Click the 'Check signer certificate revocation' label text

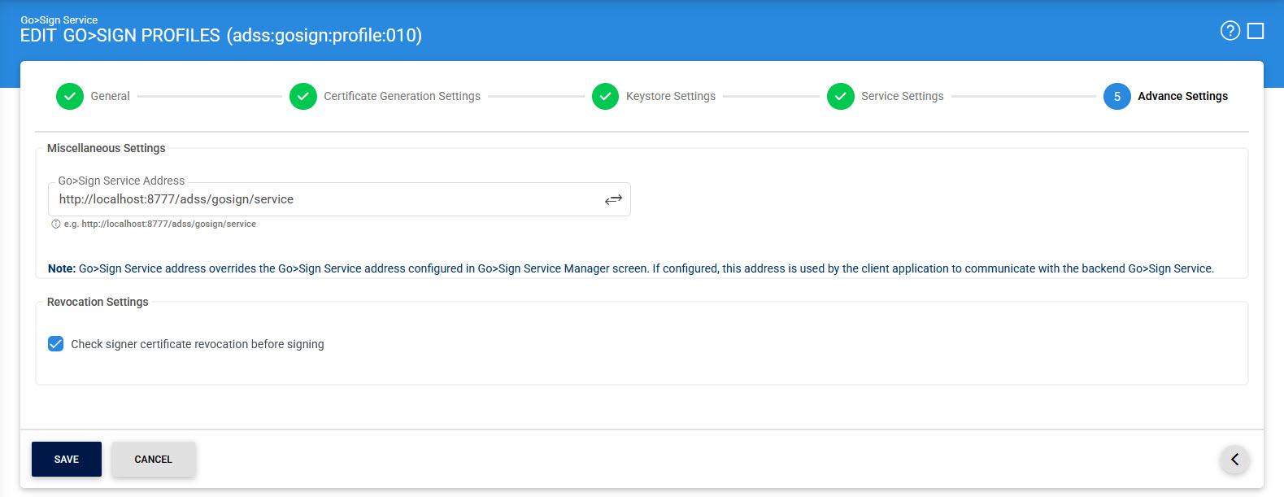pos(197,344)
